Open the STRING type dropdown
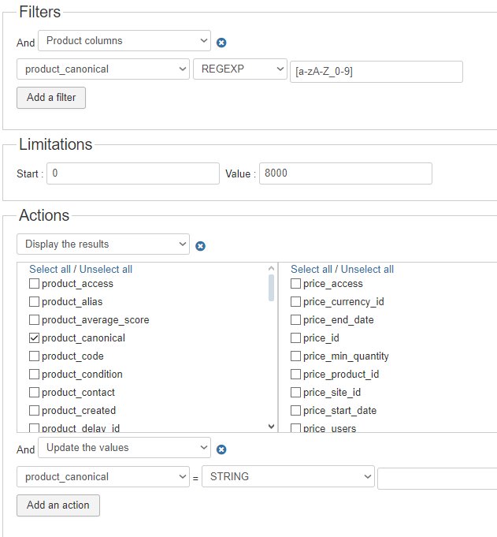Screen dimensions: 497x537 coord(287,476)
